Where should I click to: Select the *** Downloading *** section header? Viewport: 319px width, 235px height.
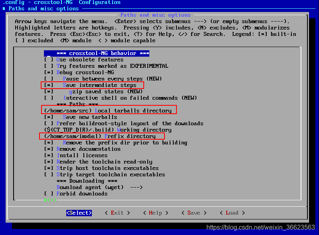click(87, 181)
